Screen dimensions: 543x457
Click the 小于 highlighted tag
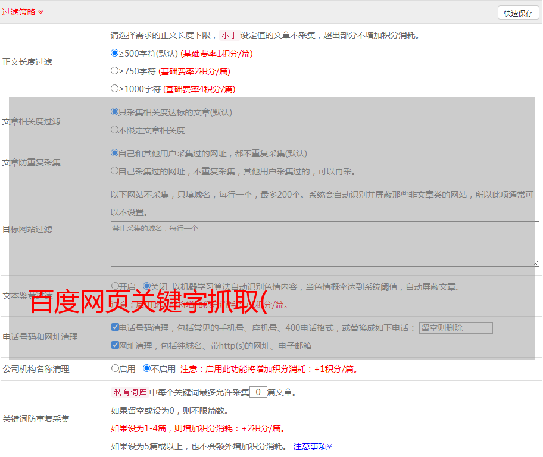[229, 35]
